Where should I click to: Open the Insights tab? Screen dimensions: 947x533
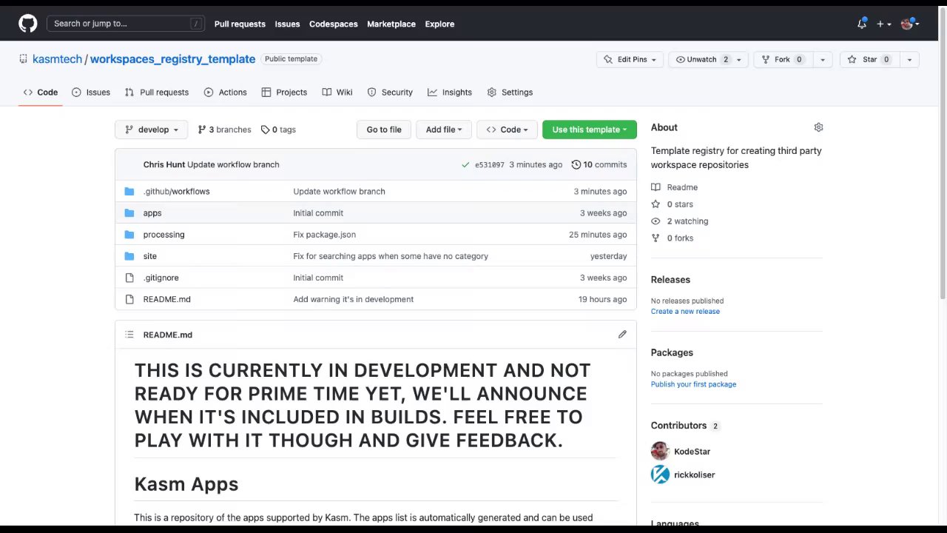[x=449, y=93]
